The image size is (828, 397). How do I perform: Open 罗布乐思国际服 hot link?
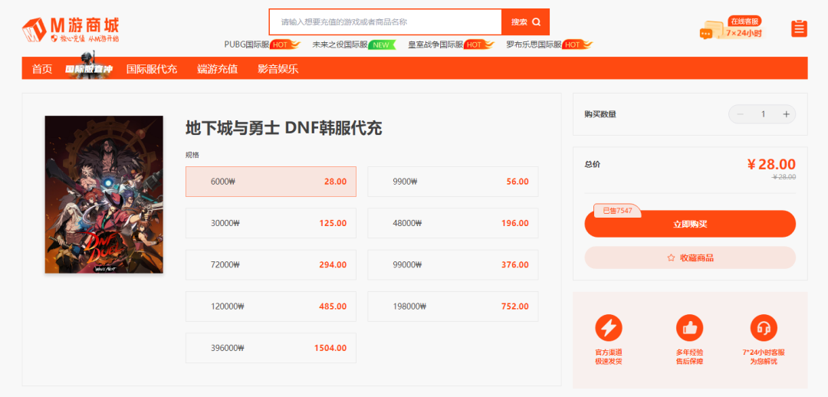[x=549, y=45]
